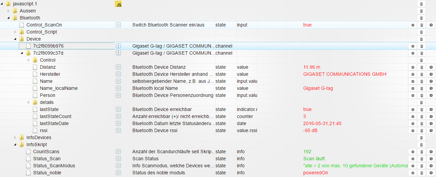Expand the InfoDevices folder
436x177 pixels.
coord(15,138)
